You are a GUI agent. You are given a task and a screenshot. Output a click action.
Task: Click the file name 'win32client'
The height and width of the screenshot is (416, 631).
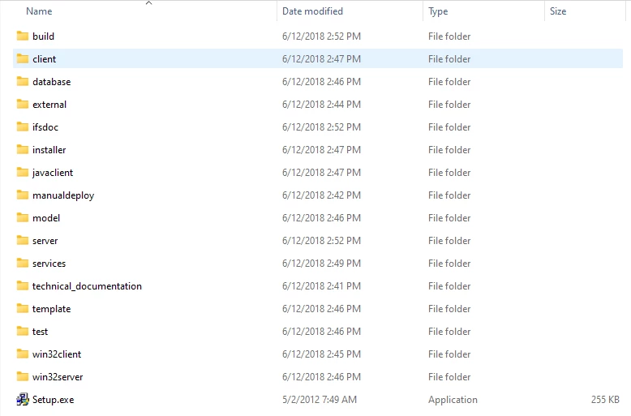coord(57,354)
